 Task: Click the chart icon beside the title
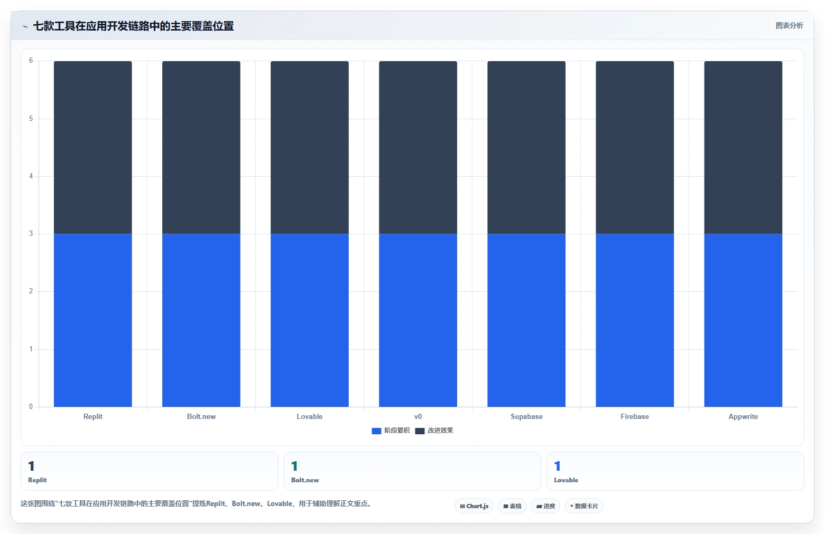point(25,26)
